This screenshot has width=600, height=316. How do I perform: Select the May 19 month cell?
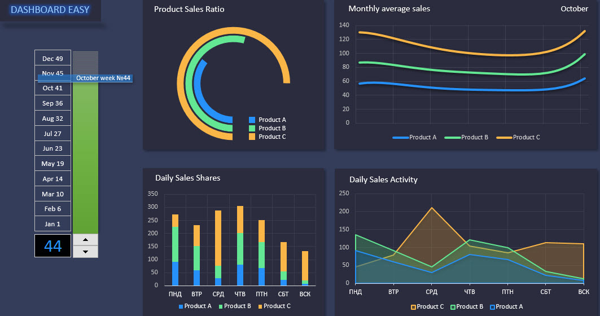click(x=53, y=163)
